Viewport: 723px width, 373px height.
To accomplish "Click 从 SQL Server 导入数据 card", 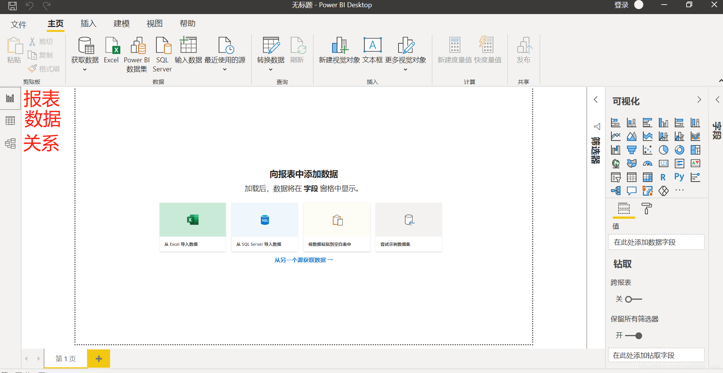I will tap(265, 227).
